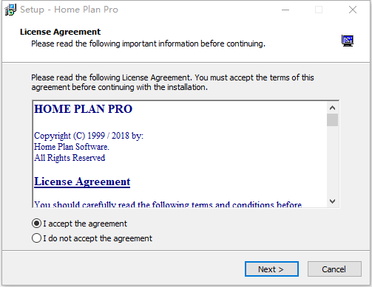Image resolution: width=372 pixels, height=287 pixels.
Task: Click the setup installer icon in title bar
Action: tap(10, 10)
